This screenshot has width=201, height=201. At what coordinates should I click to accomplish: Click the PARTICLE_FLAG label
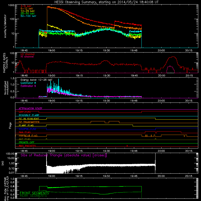click(x=28, y=136)
